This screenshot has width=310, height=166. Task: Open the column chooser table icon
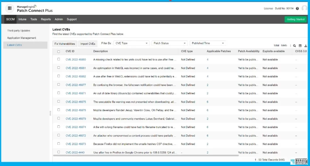click(300, 46)
